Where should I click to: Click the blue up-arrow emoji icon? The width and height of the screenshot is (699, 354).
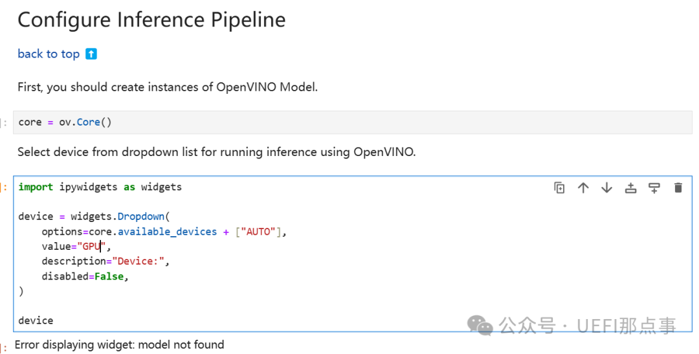pyautogui.click(x=91, y=54)
